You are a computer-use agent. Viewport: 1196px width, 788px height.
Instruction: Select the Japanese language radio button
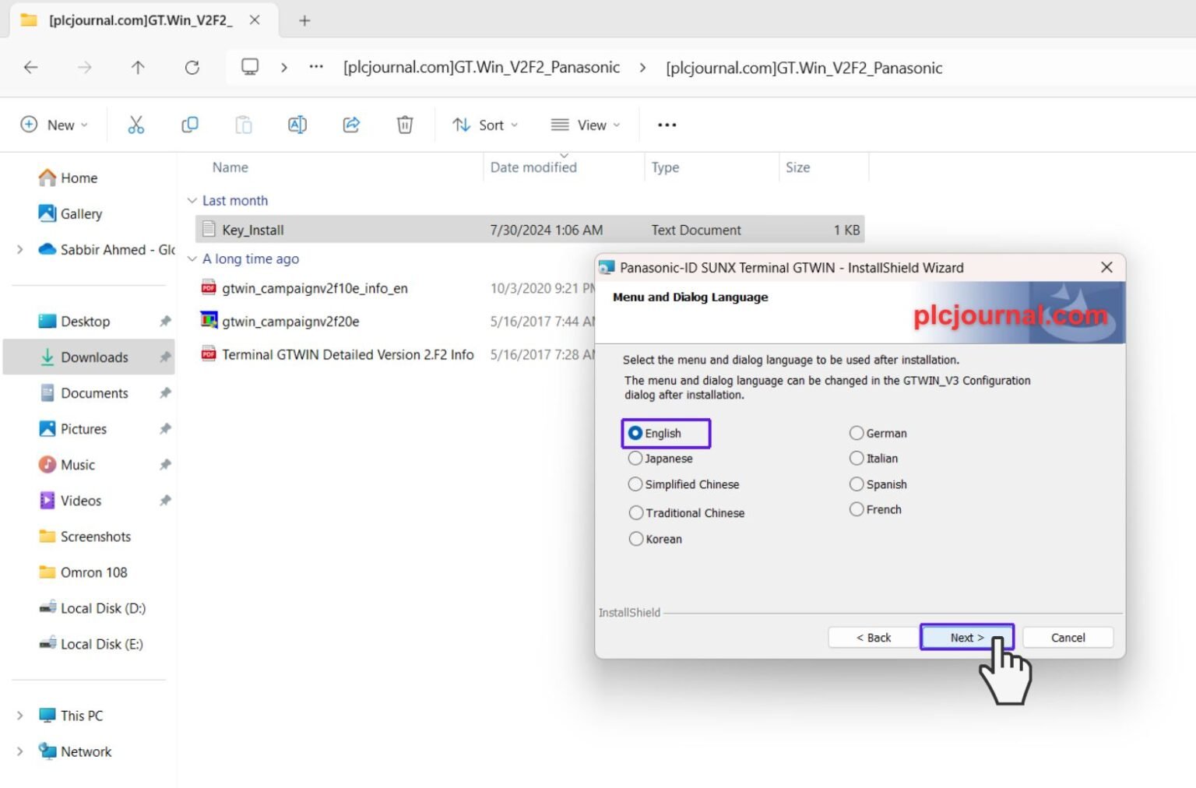click(635, 459)
